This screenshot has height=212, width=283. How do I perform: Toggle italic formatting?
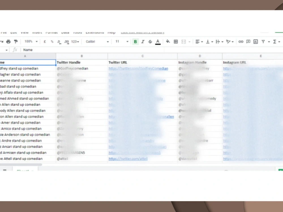click(143, 42)
